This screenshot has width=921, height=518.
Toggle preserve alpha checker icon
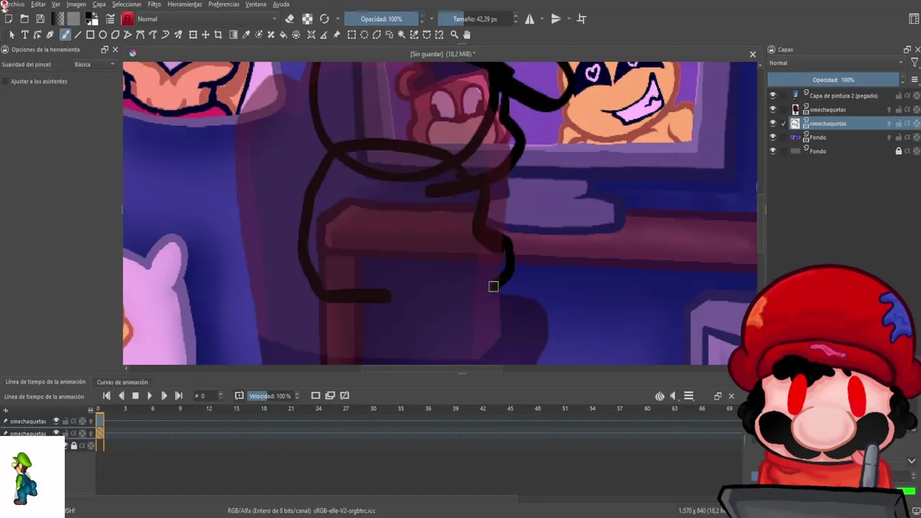[307, 19]
